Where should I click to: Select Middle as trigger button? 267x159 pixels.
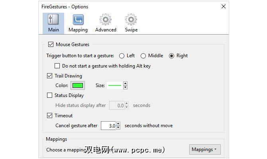pyautogui.click(x=143, y=56)
